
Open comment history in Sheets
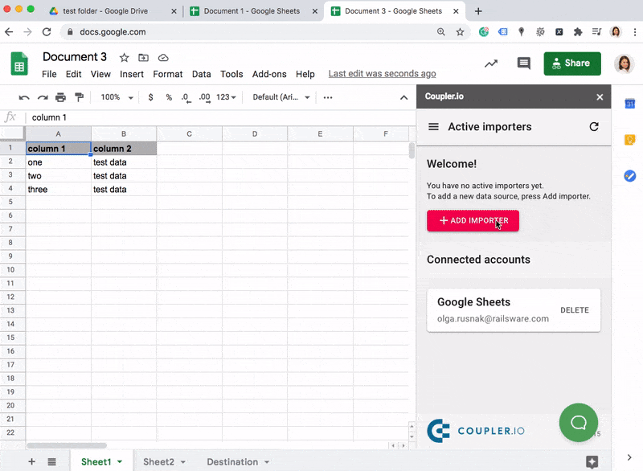[x=523, y=63]
